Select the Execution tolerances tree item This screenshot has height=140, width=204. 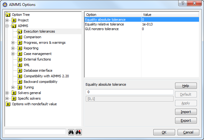(x=39, y=31)
